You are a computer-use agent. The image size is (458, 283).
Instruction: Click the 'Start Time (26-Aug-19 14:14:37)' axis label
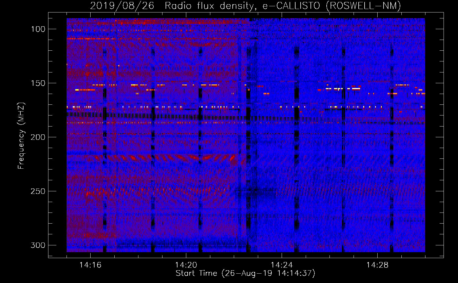[245, 273]
